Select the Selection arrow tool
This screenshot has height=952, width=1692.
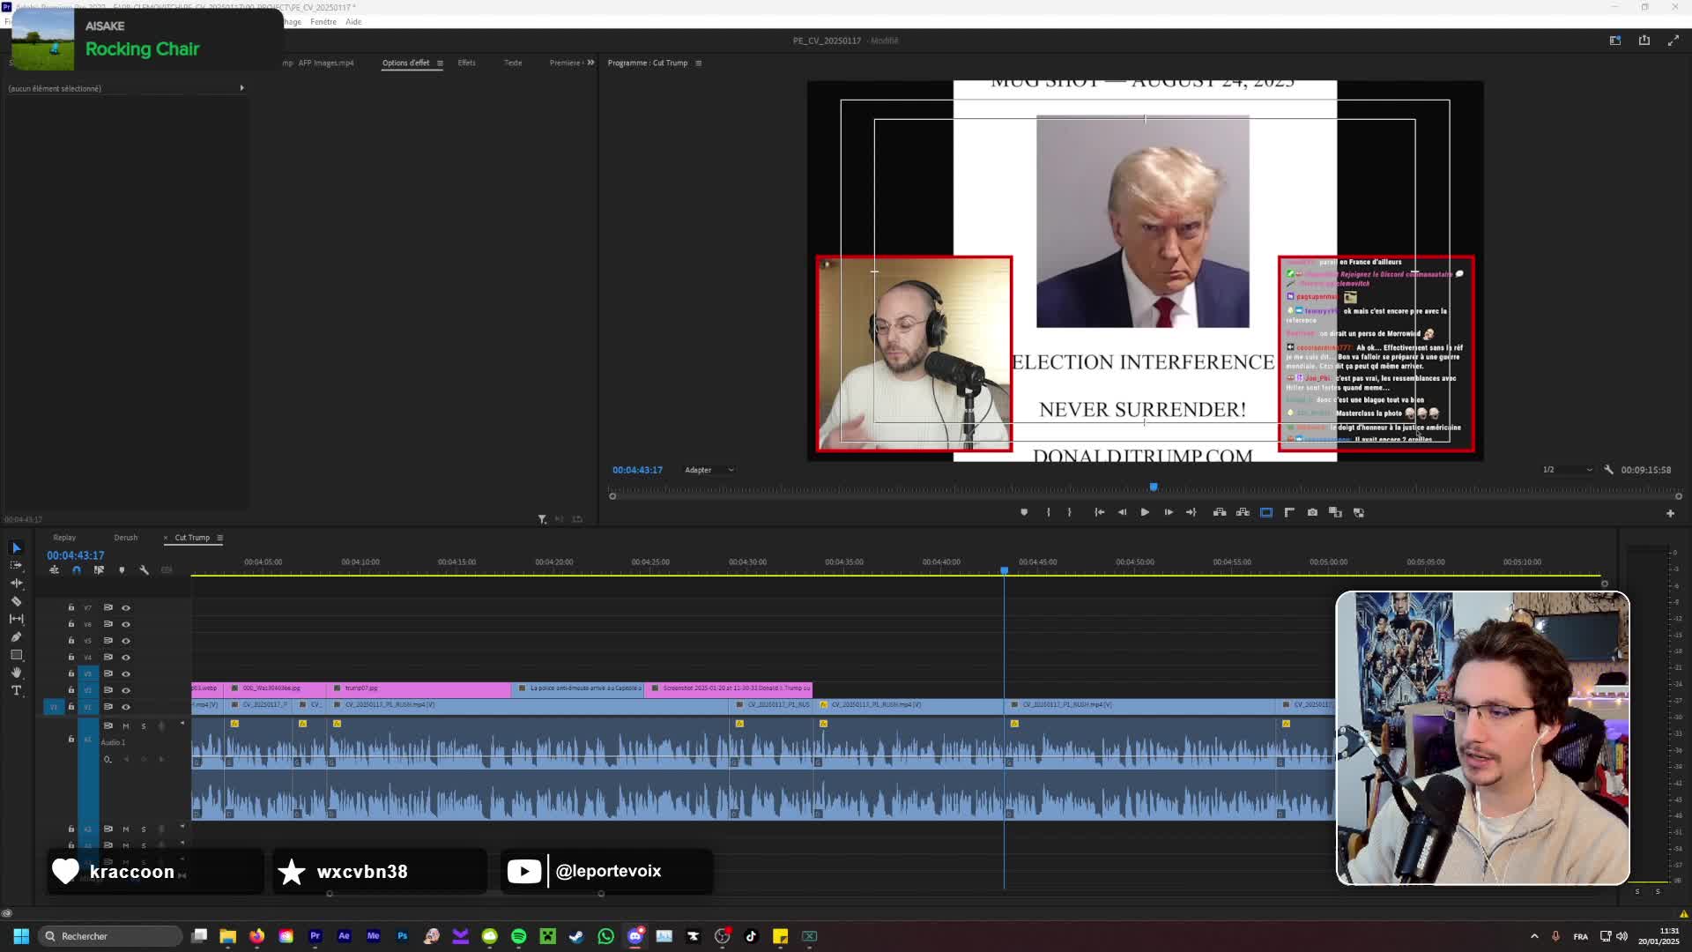[16, 547]
